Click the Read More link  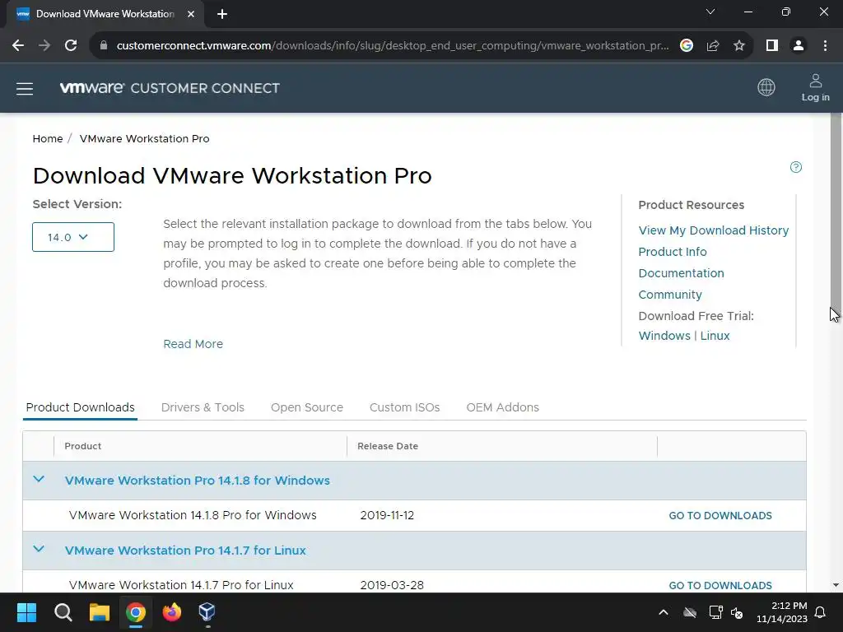pos(193,344)
